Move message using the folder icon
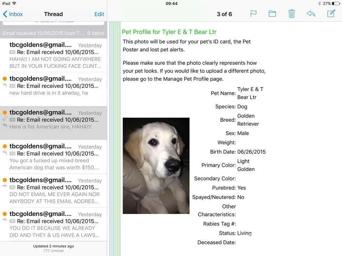The width and height of the screenshot is (342, 256). [x=272, y=14]
